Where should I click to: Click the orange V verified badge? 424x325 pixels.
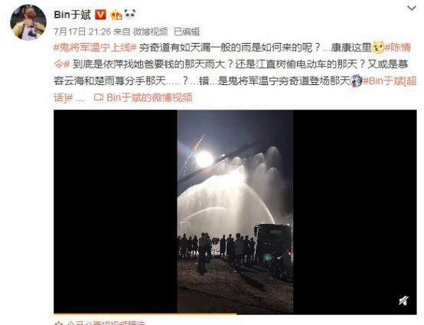click(x=100, y=15)
